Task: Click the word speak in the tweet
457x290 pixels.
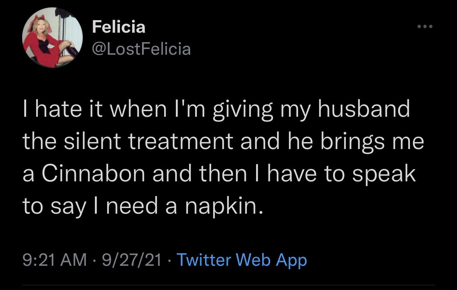Action: pyautogui.click(x=384, y=174)
